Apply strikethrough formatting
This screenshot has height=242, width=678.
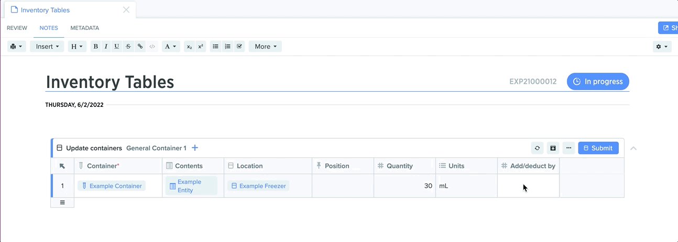pyautogui.click(x=128, y=47)
